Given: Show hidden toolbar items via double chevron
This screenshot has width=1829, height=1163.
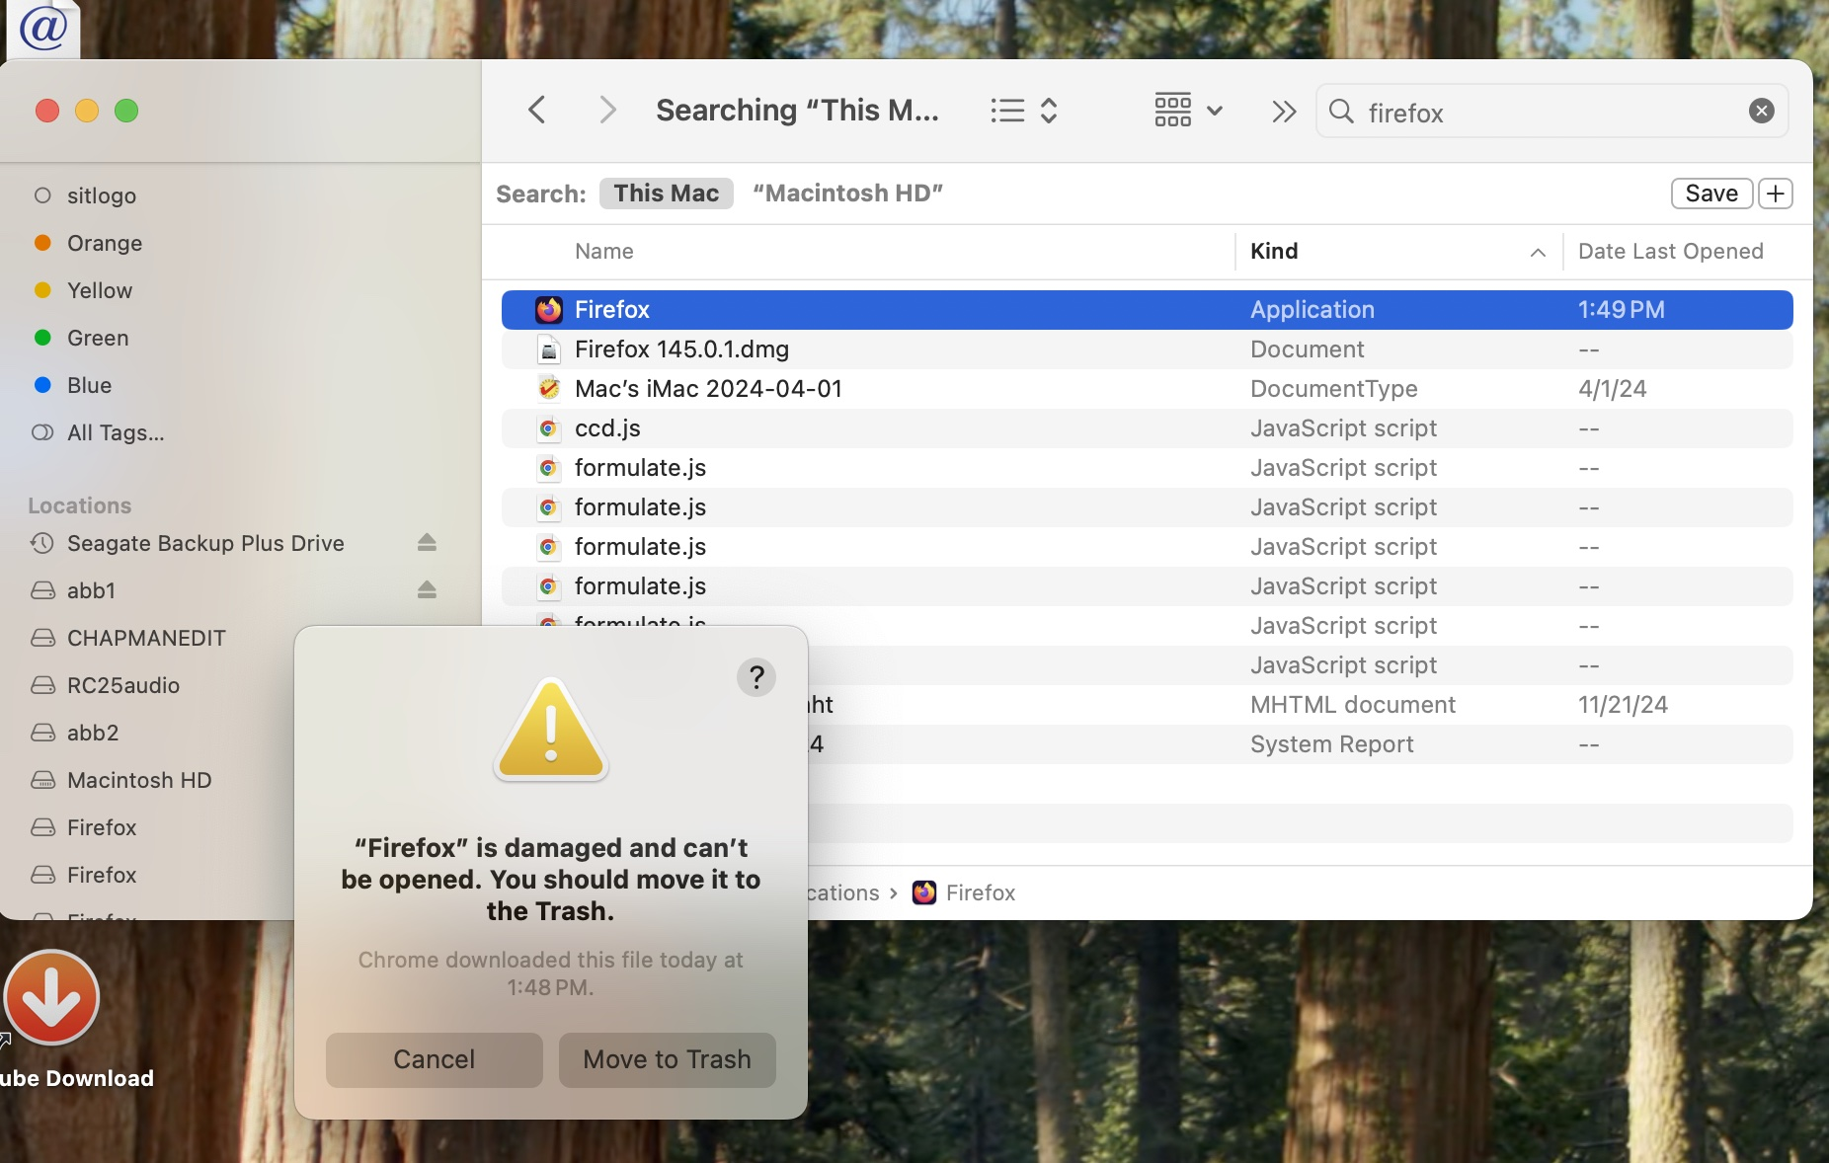Looking at the screenshot, I should 1283,111.
